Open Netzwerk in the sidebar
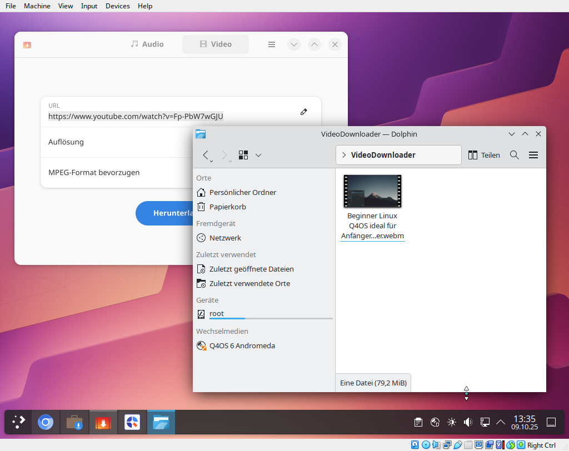Viewport: 569px width, 451px height. [225, 238]
